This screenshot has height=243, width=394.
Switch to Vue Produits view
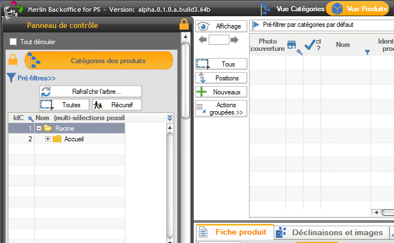coord(358,9)
